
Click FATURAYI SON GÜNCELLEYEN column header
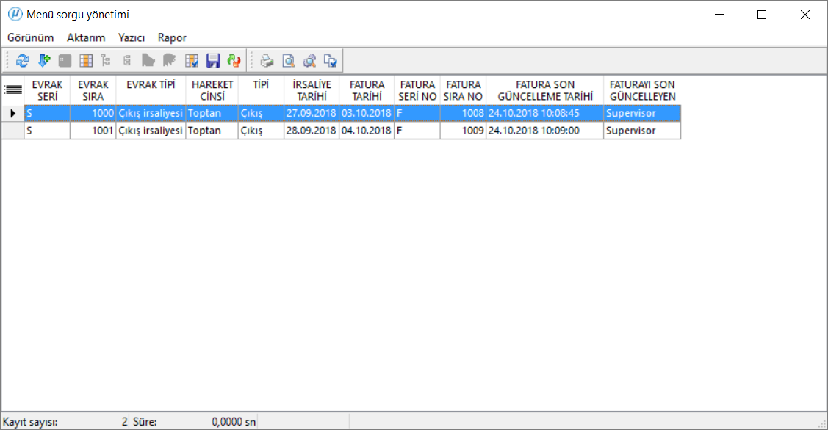[642, 90]
